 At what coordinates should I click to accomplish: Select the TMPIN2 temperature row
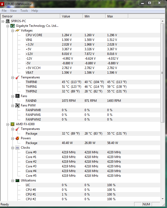point(93,91)
